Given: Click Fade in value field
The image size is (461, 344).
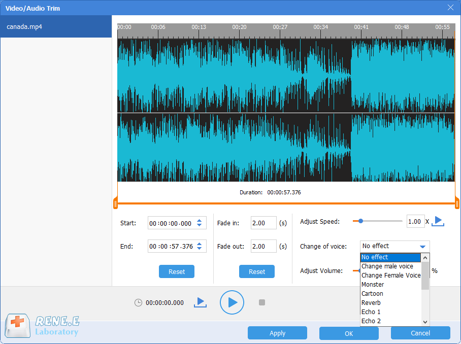Looking at the screenshot, I should tap(264, 223).
